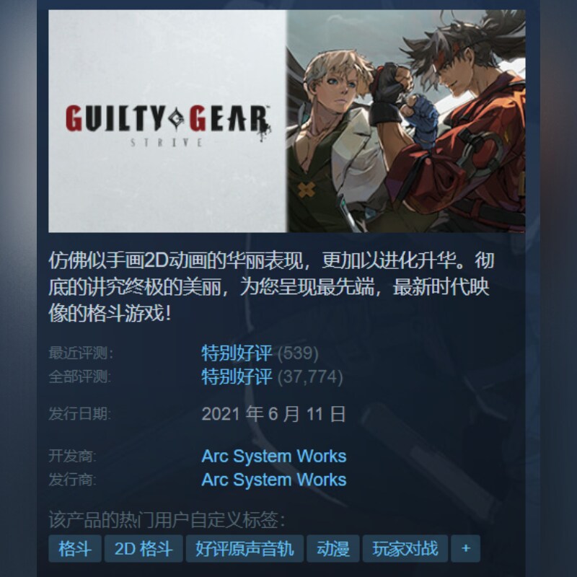The image size is (577, 577).
Task: Select the 玩家对战 tag
Action: tap(405, 549)
